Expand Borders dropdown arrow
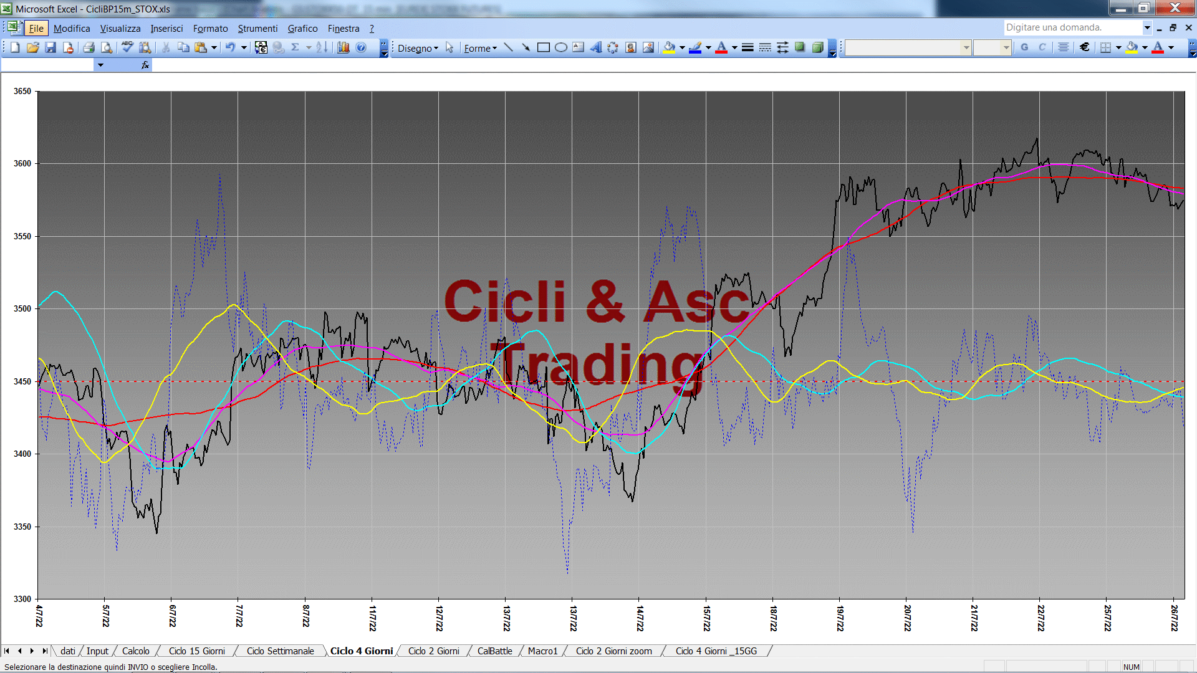 pyautogui.click(x=1118, y=47)
